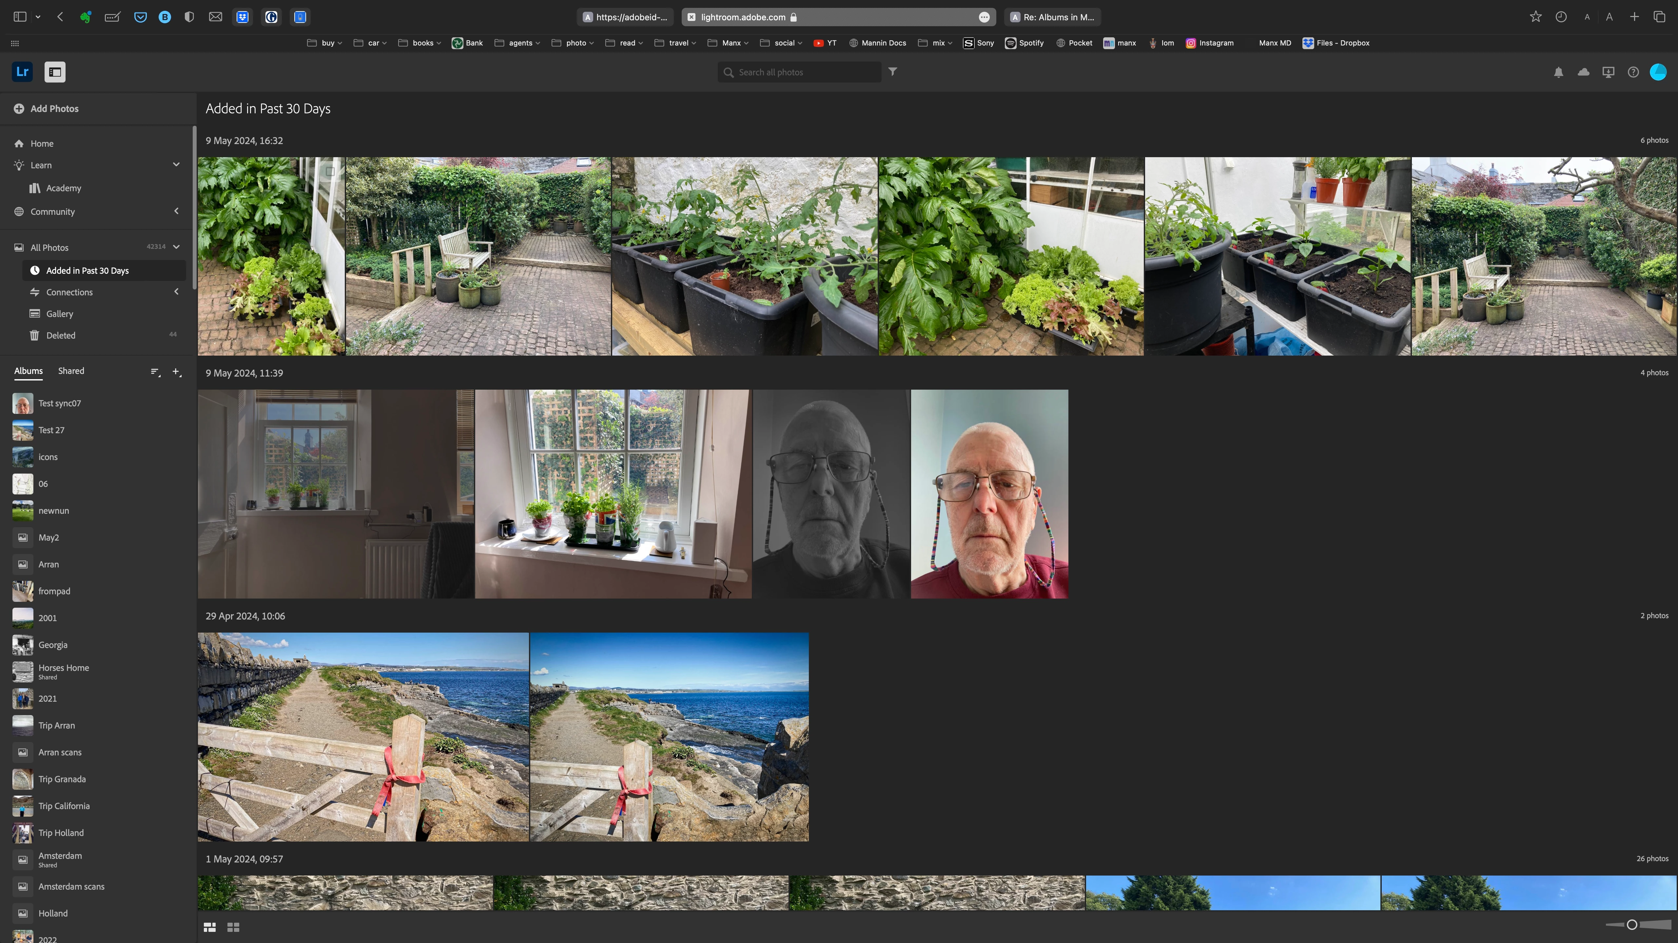
Task: Toggle the left panel icon beside Lr
Action: click(55, 72)
